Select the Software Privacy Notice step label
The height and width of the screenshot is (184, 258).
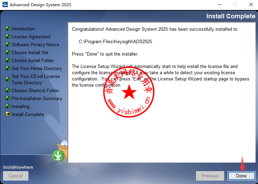coord(35,45)
